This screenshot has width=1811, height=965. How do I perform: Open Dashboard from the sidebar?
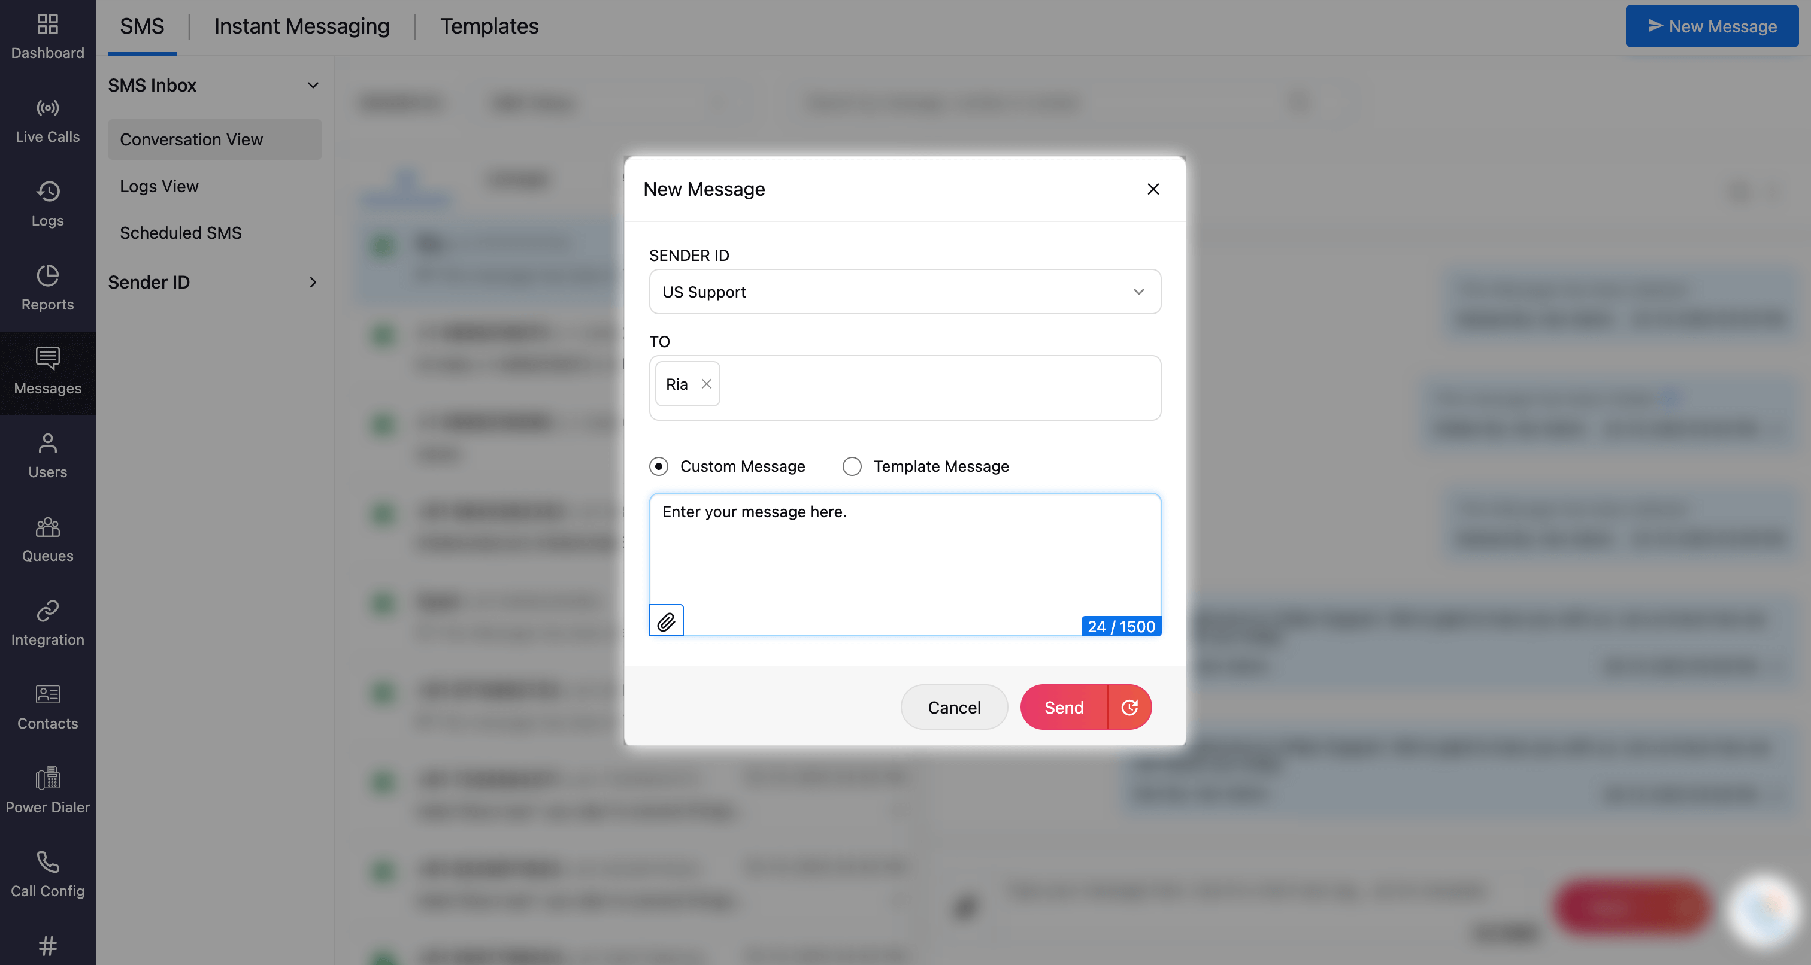(x=47, y=37)
